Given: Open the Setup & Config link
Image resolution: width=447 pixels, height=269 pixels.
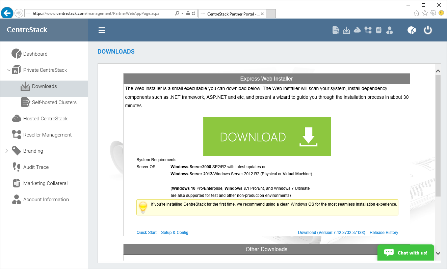Looking at the screenshot, I should coord(175,233).
